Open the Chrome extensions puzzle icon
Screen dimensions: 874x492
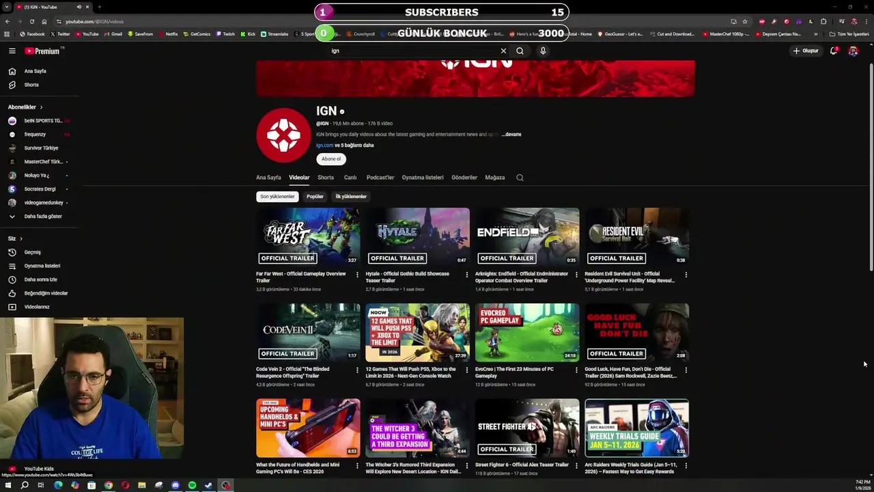click(x=823, y=21)
